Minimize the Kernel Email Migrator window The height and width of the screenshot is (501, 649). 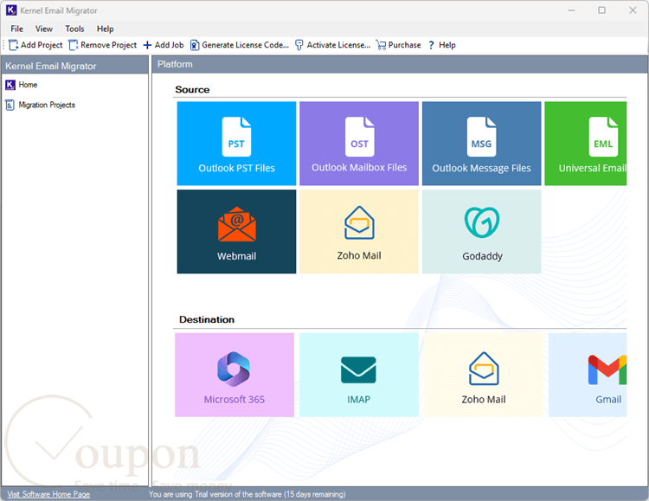[572, 10]
